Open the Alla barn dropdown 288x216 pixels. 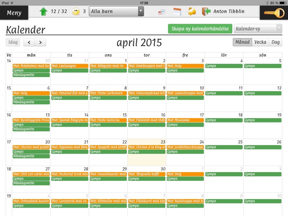[x=116, y=12]
